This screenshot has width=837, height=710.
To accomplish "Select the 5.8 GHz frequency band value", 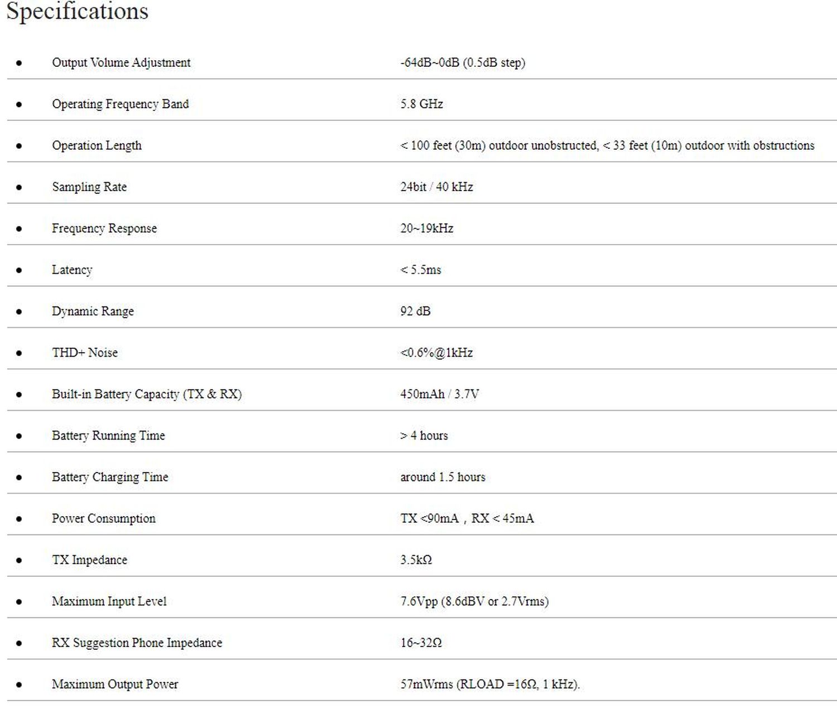I will (421, 104).
